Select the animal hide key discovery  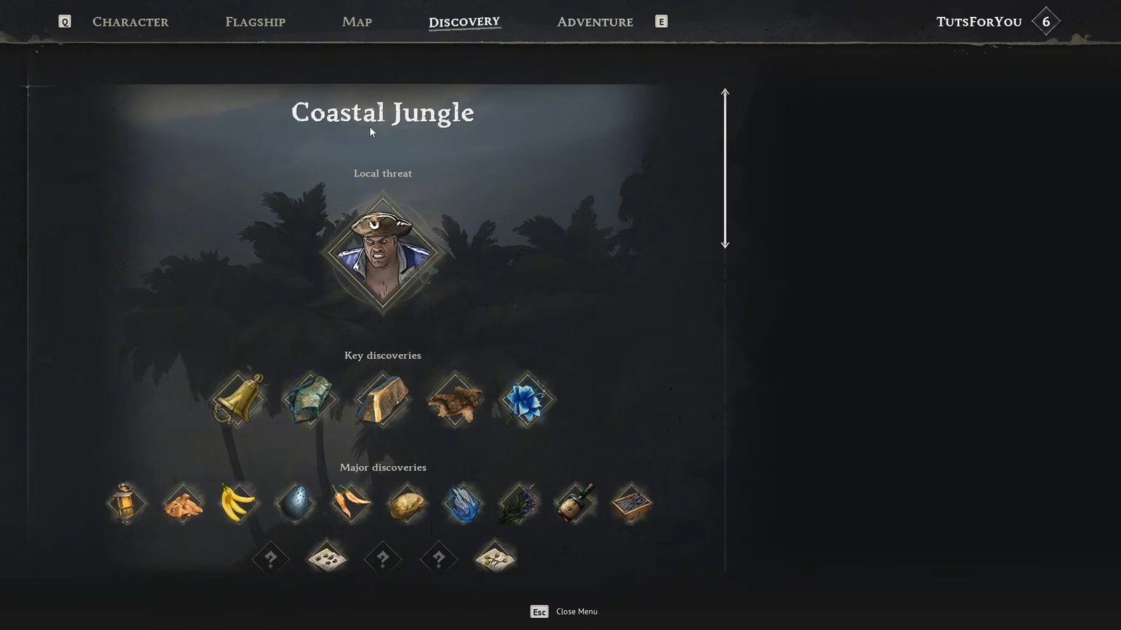pyautogui.click(x=455, y=400)
